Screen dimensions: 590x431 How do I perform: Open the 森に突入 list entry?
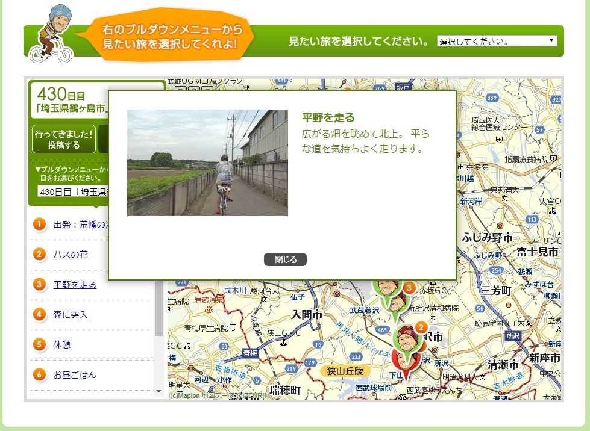71,315
